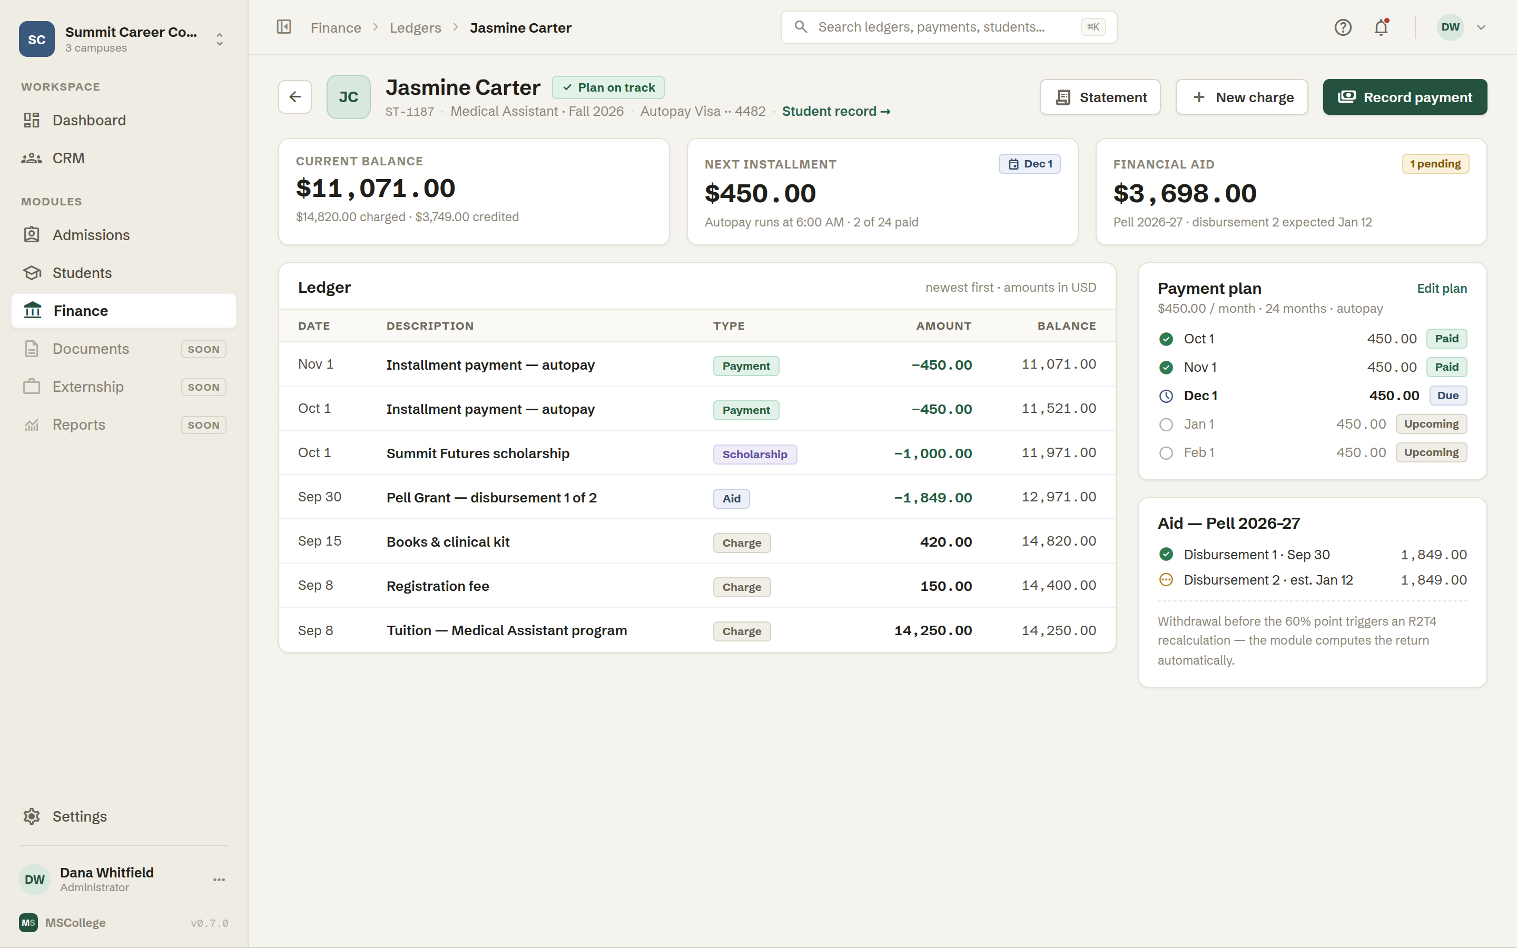Open Settings in sidebar

coord(123,816)
